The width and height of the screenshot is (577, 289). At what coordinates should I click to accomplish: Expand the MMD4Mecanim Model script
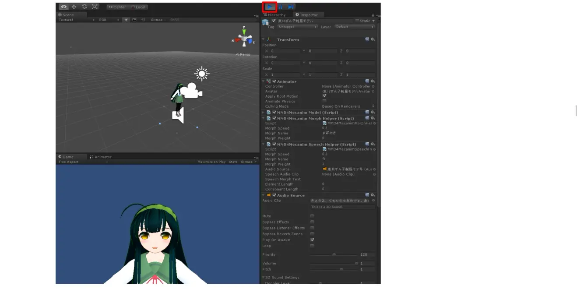(x=264, y=113)
